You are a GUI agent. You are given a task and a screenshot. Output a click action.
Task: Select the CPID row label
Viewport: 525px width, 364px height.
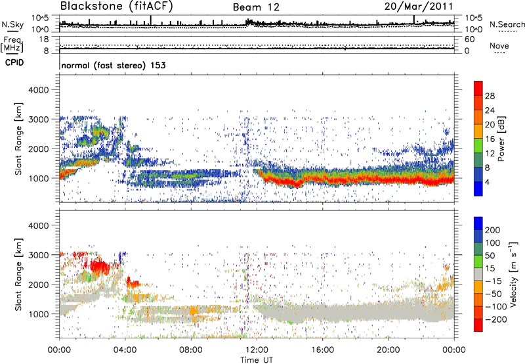coord(14,62)
